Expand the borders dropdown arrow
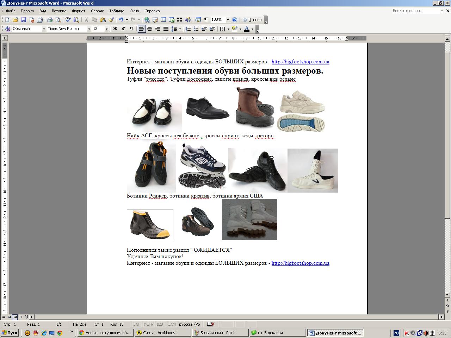 coord(228,29)
